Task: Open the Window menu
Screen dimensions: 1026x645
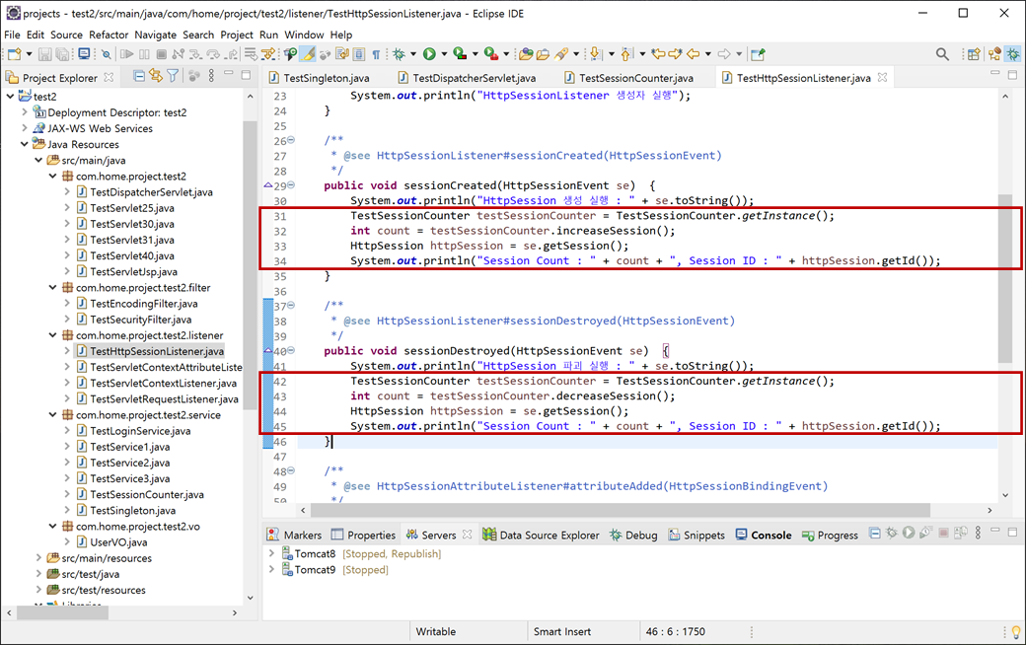Action: [x=304, y=35]
